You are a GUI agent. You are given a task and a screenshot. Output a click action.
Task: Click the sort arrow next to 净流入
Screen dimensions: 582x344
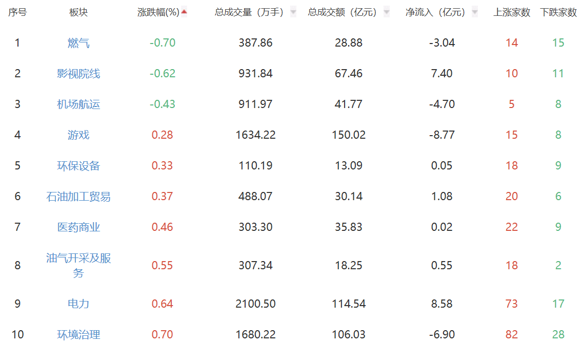click(x=474, y=12)
